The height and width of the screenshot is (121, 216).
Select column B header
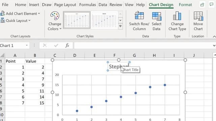[35, 55]
